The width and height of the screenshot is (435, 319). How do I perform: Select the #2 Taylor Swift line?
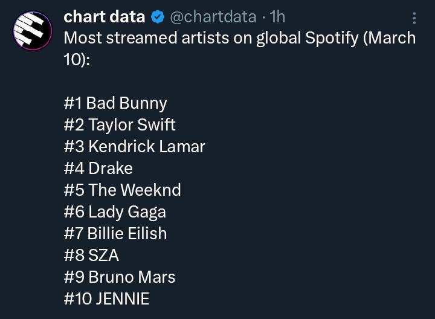pyautogui.click(x=120, y=125)
